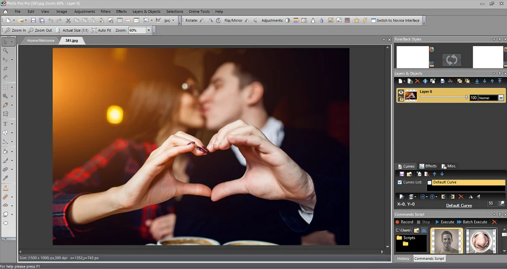Viewport: 507px width, 269px height.
Task: Select the Text tool in the left toolbox
Action: pos(6,123)
